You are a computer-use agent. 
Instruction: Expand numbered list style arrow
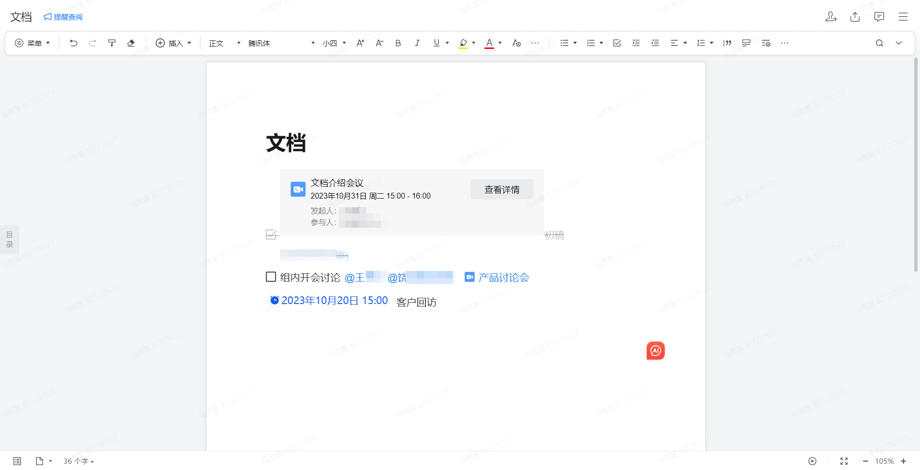601,43
